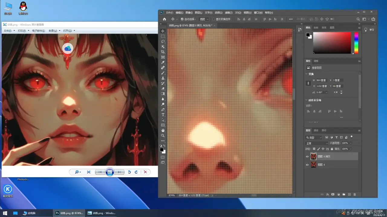Click inside the red color picker field
The width and height of the screenshot is (387, 217).
pos(332,43)
